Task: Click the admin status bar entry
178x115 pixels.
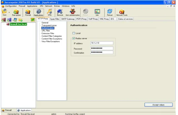Action: [54, 114]
